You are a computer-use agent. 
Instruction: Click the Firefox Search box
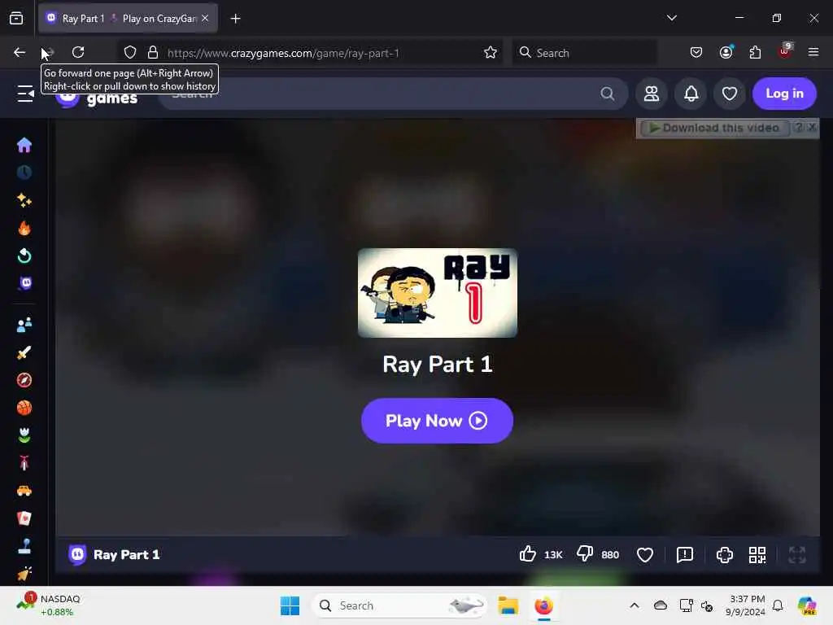(584, 53)
